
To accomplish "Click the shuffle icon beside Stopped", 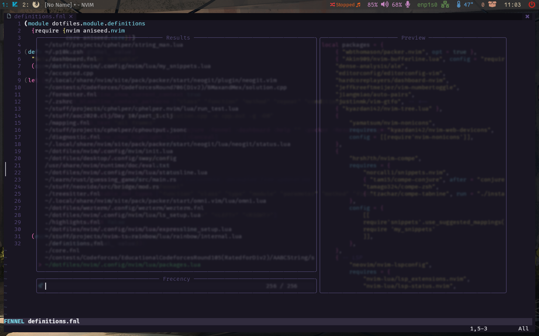I will point(332,4).
